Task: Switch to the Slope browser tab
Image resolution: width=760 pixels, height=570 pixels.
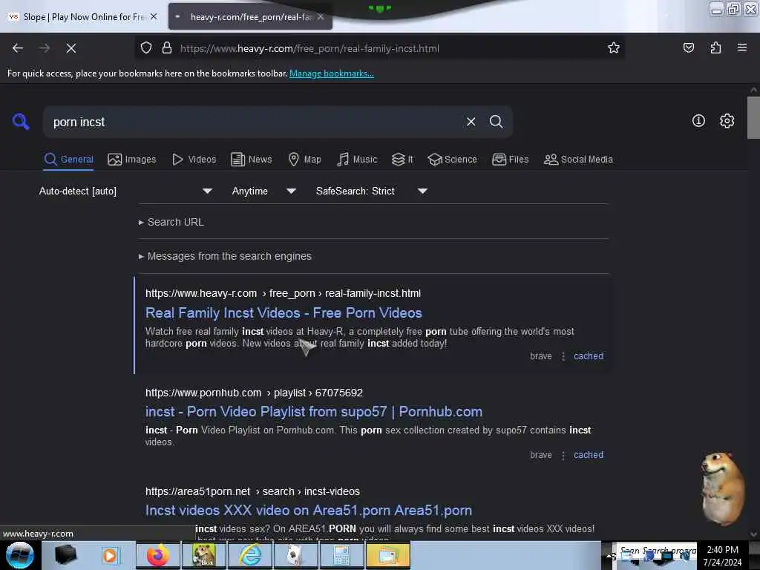Action: pos(82,17)
